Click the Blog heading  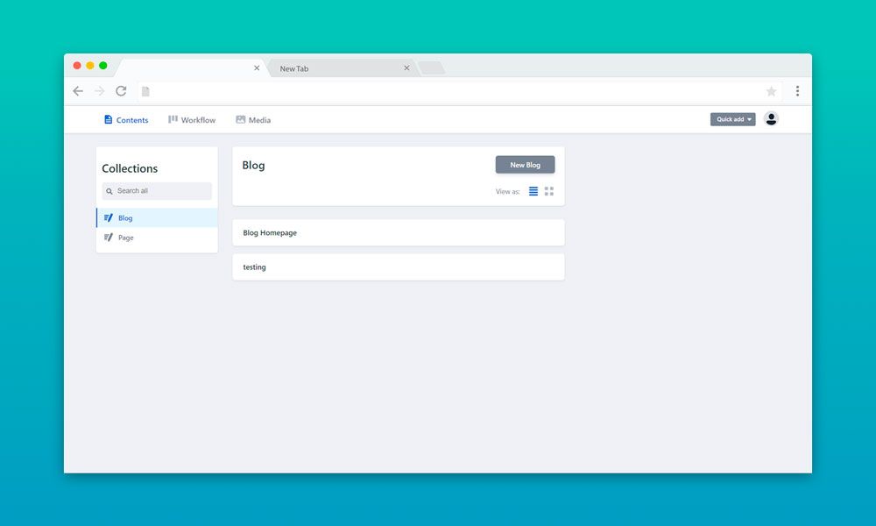pos(254,166)
